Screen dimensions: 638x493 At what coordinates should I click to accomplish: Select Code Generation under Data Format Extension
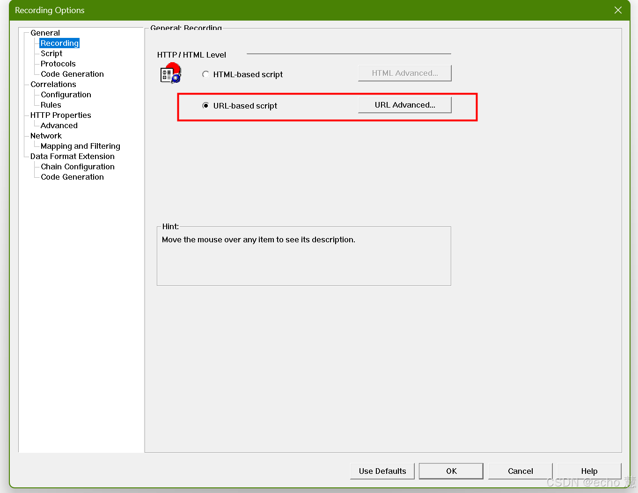72,177
